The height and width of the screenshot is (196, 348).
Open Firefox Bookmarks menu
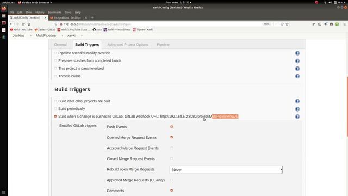(54, 12)
